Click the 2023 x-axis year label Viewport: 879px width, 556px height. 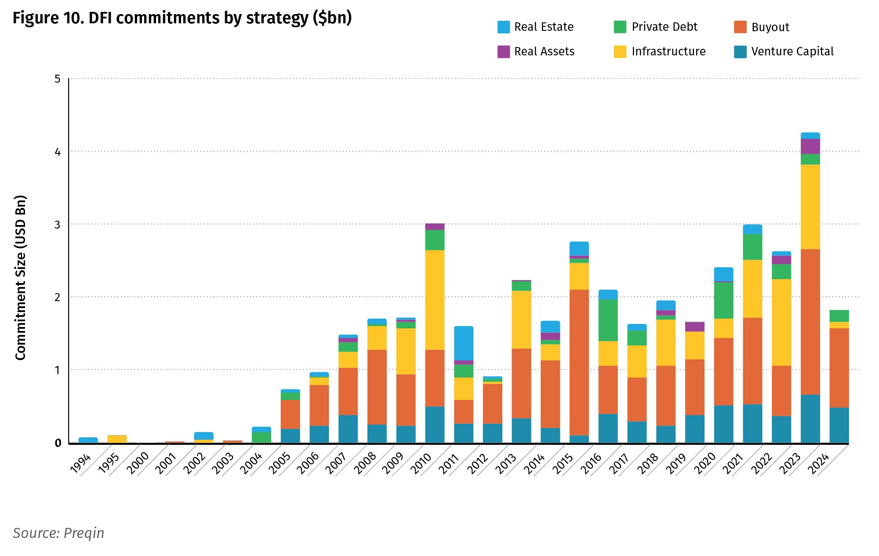coord(789,463)
